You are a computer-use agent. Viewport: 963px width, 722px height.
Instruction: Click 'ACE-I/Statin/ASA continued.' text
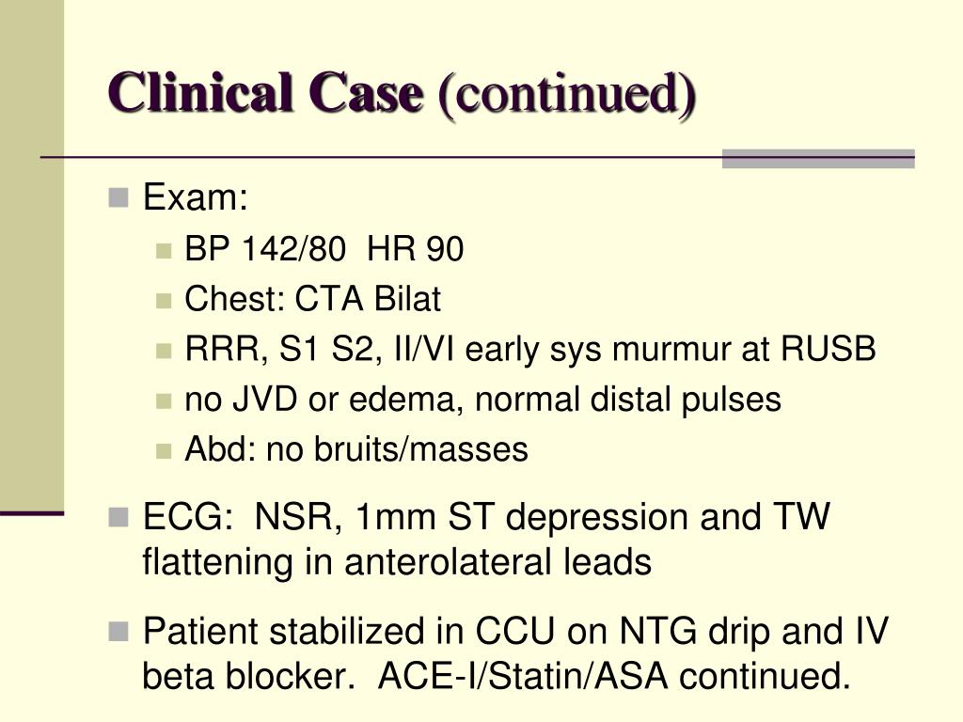(614, 677)
